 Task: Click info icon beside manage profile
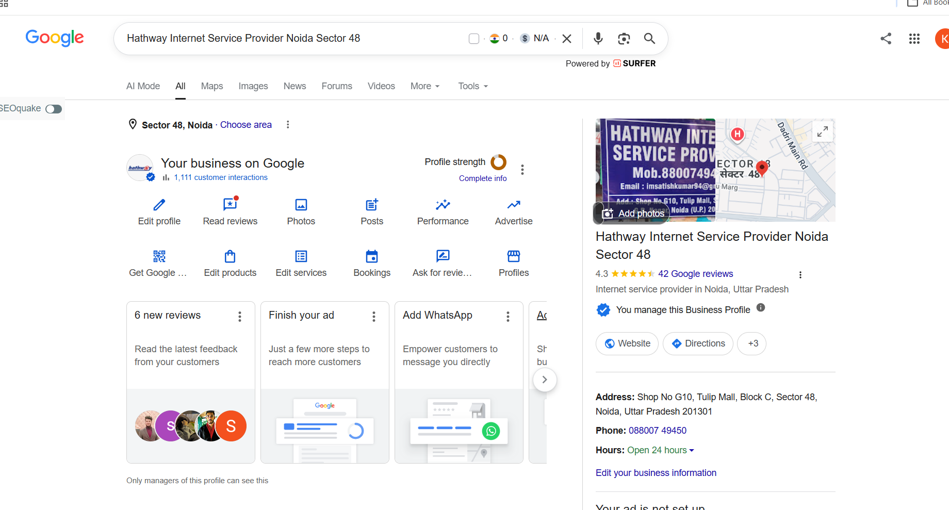pos(761,308)
